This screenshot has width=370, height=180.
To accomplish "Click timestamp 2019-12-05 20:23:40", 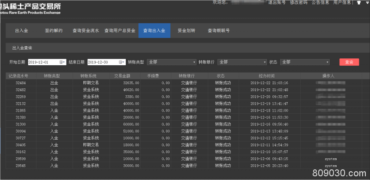I will [269, 166].
